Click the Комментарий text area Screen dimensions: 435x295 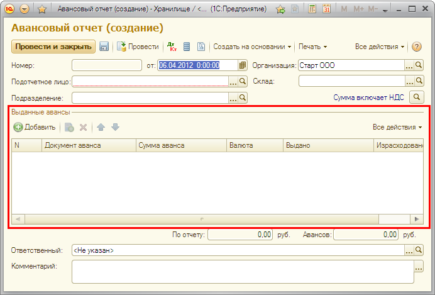click(x=243, y=272)
